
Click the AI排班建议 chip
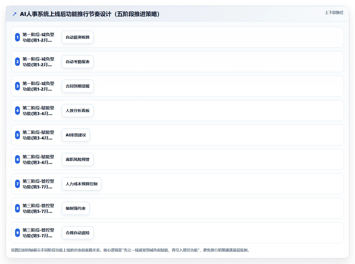[76, 135]
